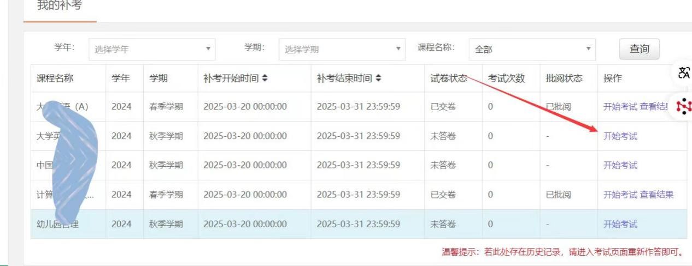Image resolution: width=692 pixels, height=266 pixels.
Task: Open 课程名称 dropdown showing 全部
Action: tap(532, 49)
